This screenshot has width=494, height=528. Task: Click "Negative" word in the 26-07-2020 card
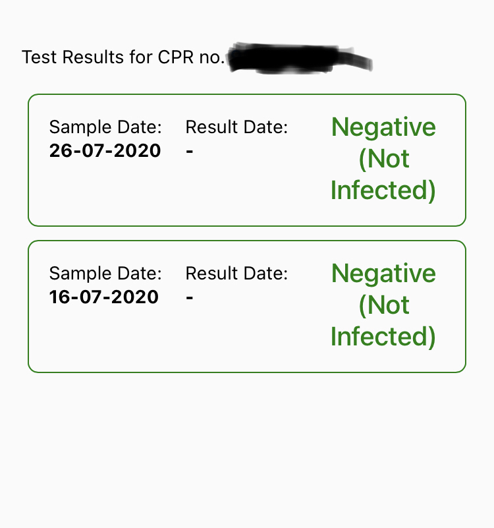click(383, 127)
